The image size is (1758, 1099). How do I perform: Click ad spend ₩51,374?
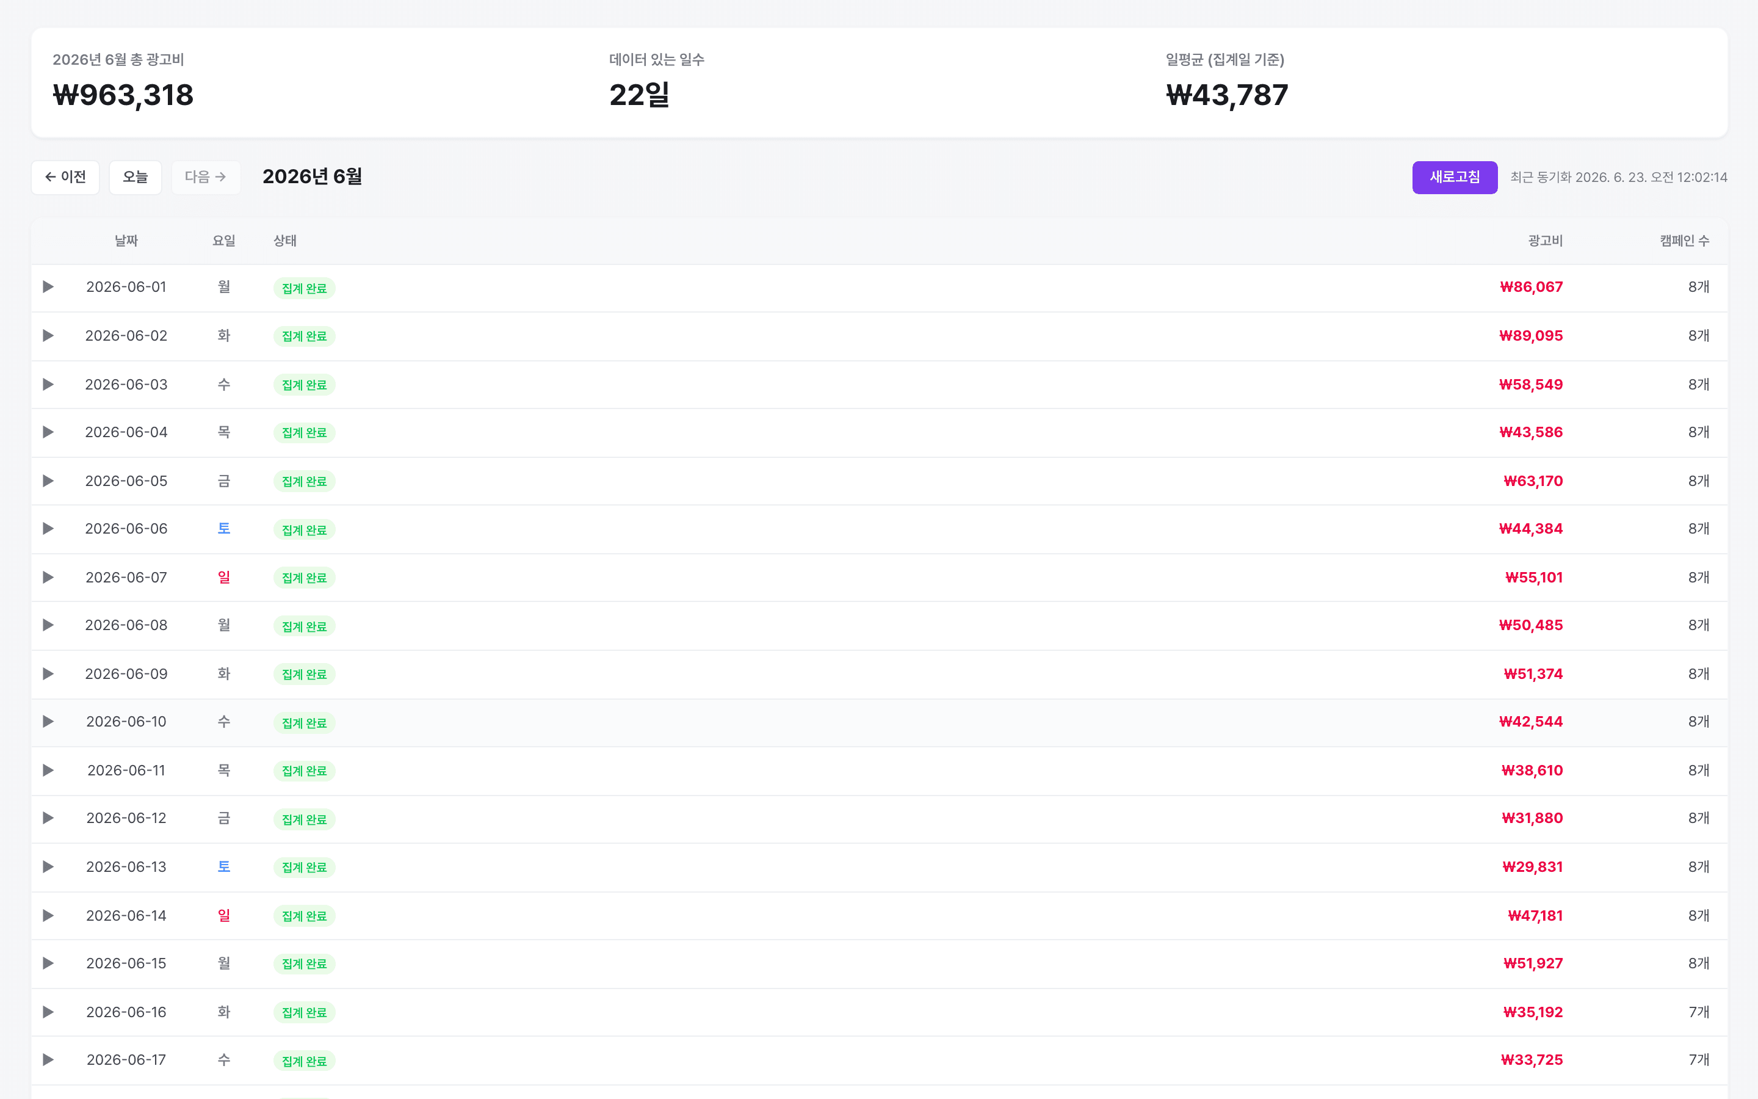[x=1533, y=675]
